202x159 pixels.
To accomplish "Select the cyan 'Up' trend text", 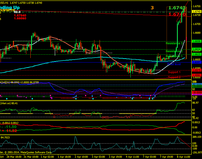I will point(16,8).
